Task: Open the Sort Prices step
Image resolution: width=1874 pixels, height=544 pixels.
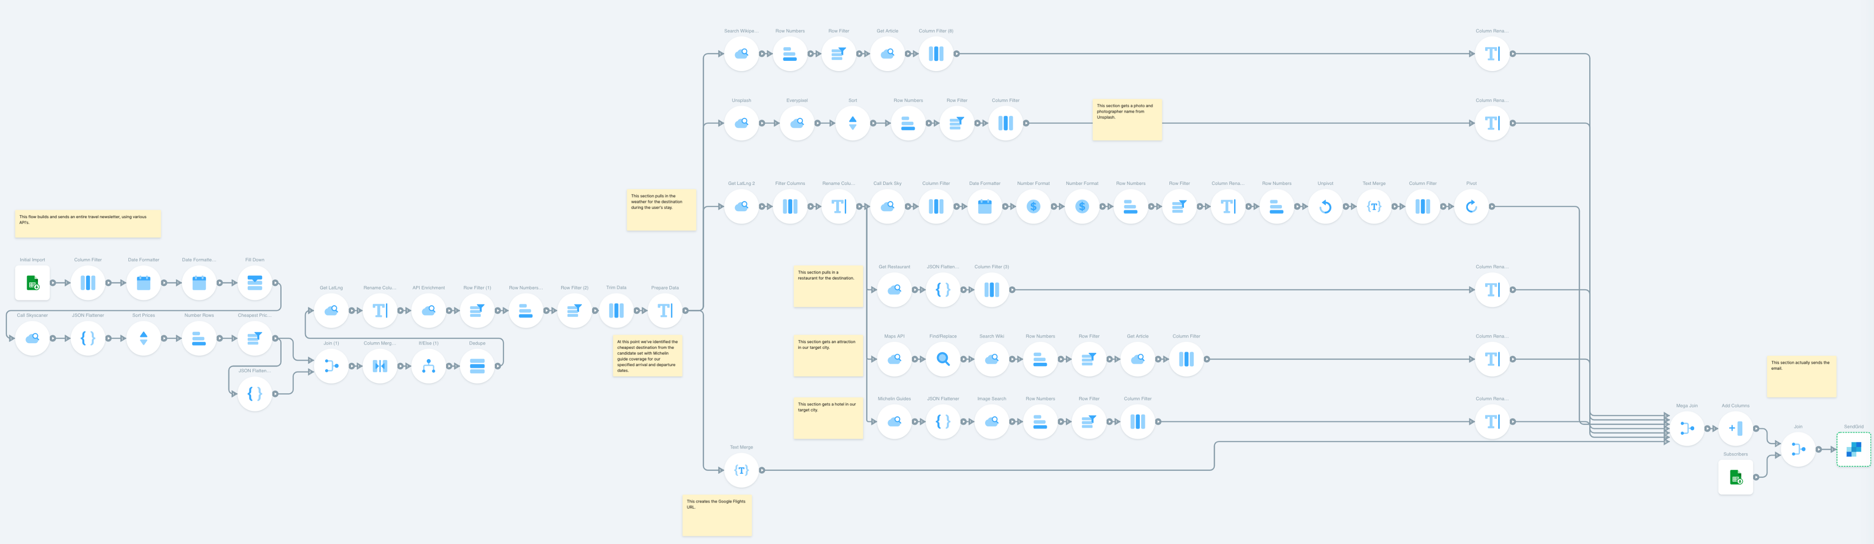Action: (143, 338)
